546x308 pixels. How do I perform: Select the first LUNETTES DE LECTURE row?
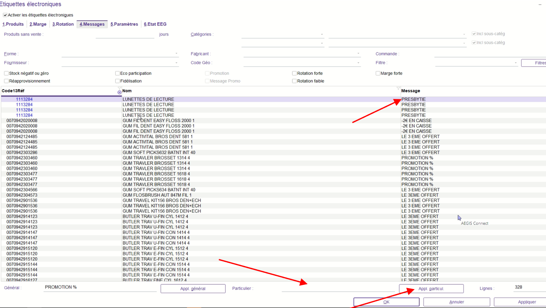coord(148,99)
